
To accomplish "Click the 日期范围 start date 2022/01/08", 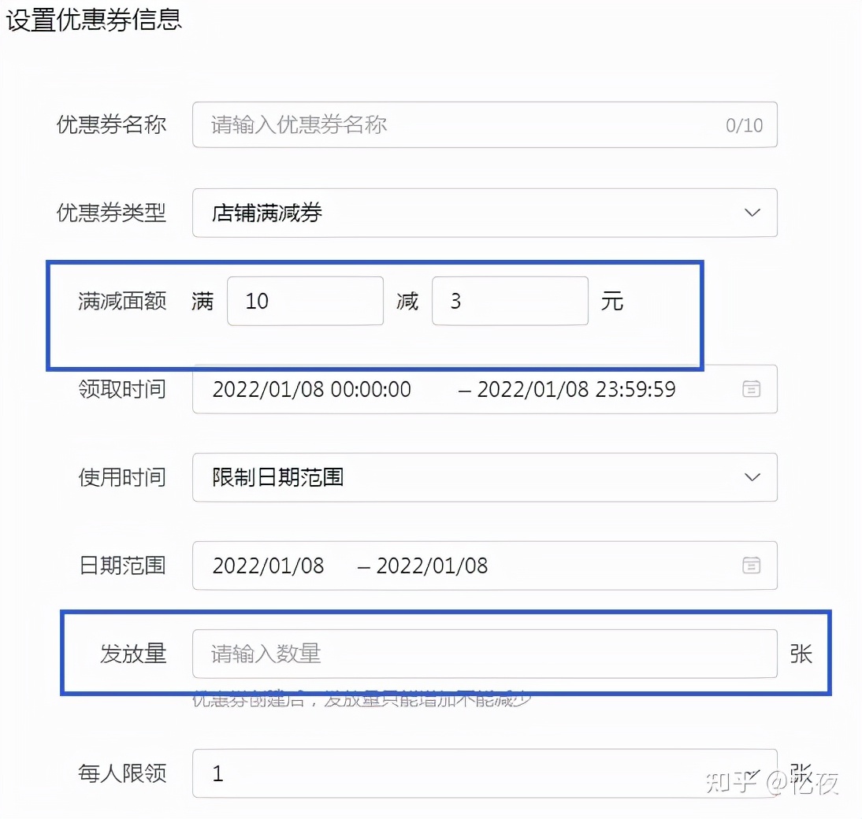I will pos(268,565).
